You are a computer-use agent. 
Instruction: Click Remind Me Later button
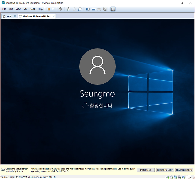tap(165, 170)
